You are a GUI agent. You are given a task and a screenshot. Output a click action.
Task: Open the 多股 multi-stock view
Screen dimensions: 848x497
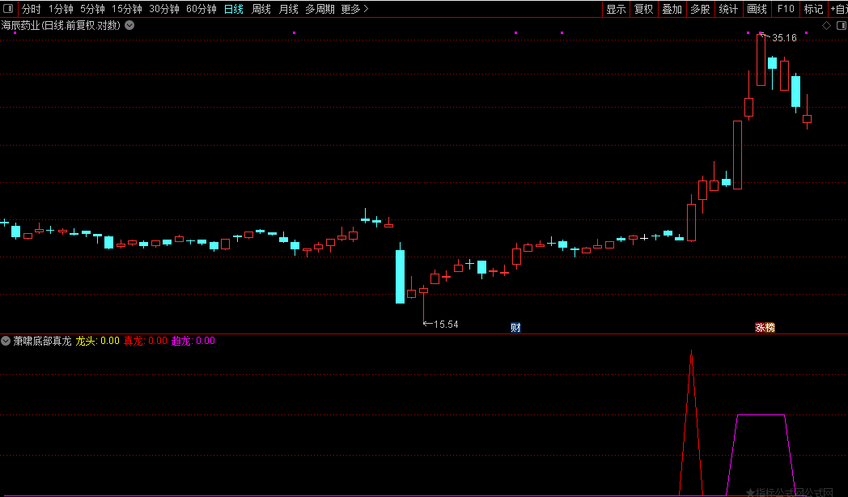point(701,9)
